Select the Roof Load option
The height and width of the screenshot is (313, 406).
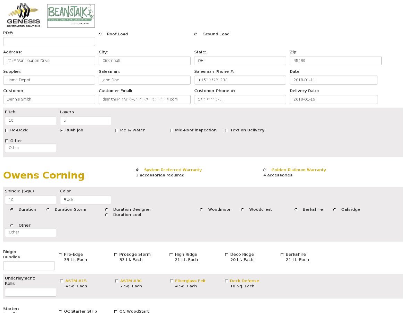tap(100, 34)
